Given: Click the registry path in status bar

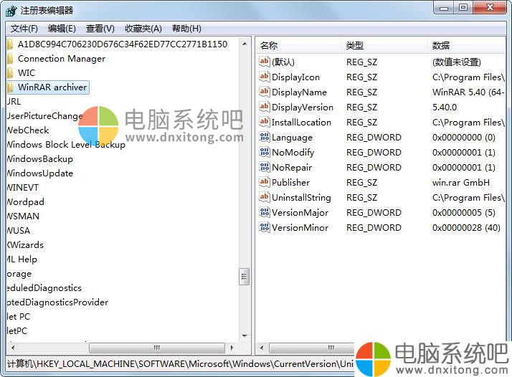Looking at the screenshot, I should point(180,363).
